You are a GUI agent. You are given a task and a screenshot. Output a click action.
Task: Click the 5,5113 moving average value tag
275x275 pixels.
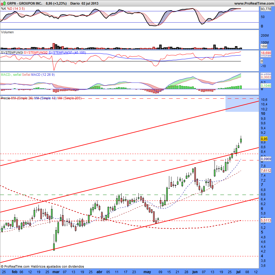(266, 220)
